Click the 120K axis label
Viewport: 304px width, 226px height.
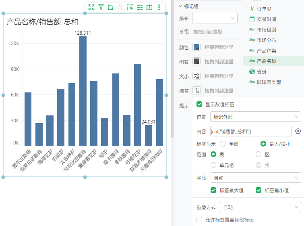coord(14,43)
